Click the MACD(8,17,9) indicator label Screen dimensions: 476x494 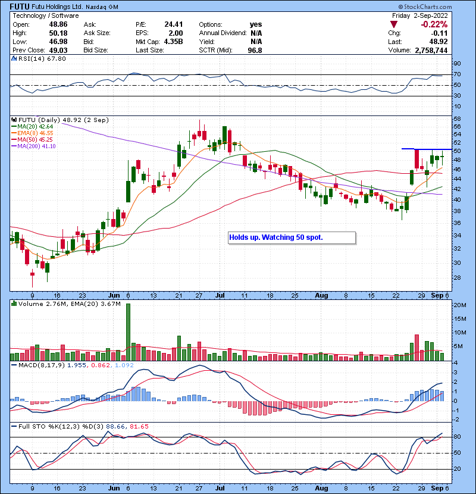click(x=42, y=365)
